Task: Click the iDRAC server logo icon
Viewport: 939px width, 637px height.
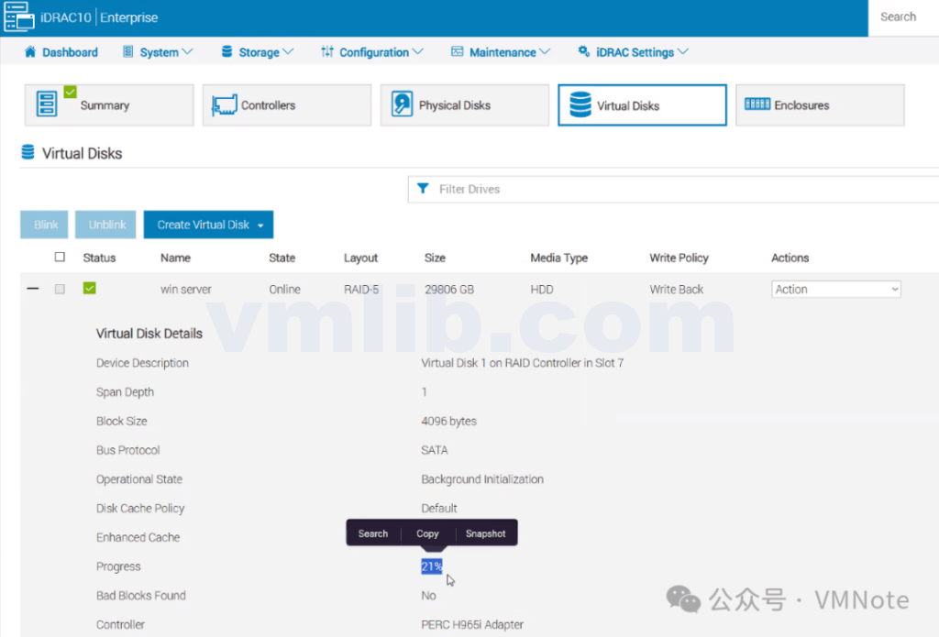Action: [19, 17]
